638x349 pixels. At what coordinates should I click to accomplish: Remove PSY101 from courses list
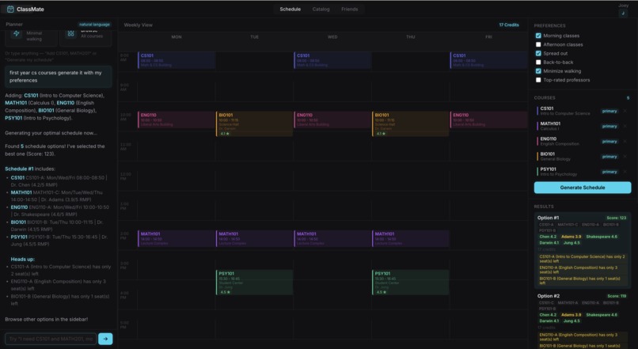point(625,172)
